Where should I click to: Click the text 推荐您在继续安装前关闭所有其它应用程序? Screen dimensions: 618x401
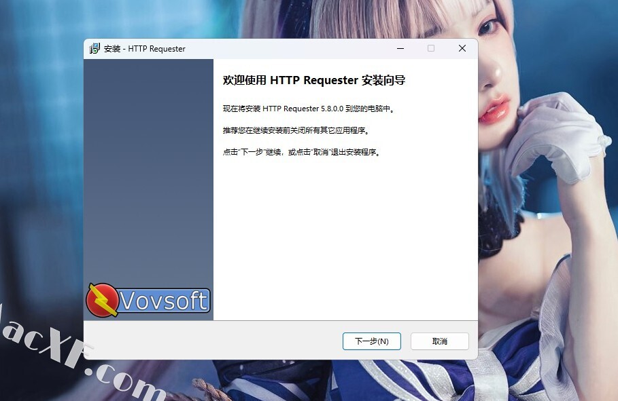[x=296, y=130]
